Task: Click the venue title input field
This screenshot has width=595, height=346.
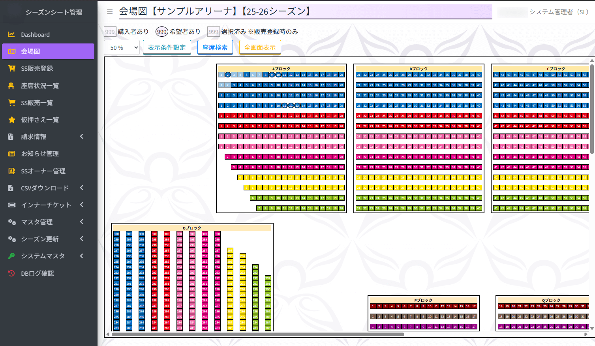Action: click(304, 12)
